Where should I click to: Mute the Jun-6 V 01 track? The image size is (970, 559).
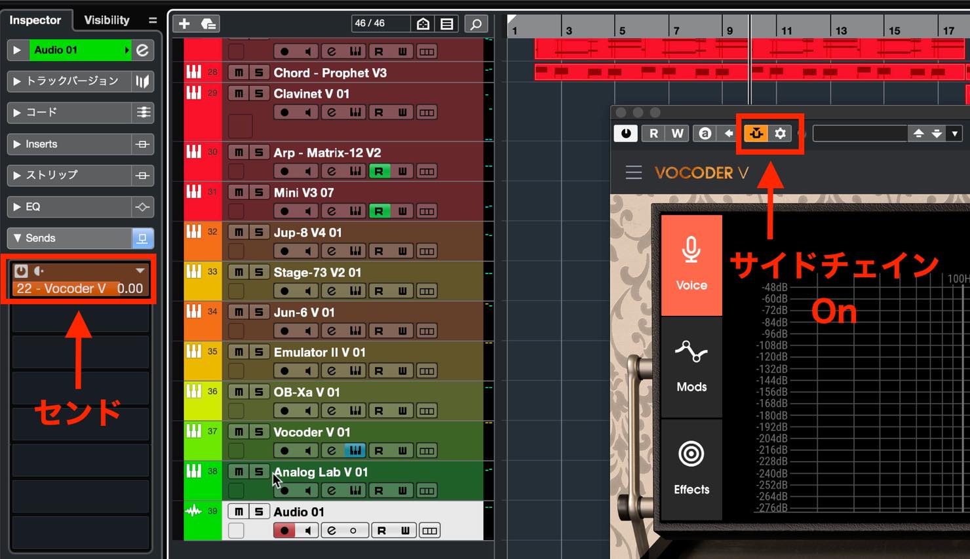click(x=239, y=313)
